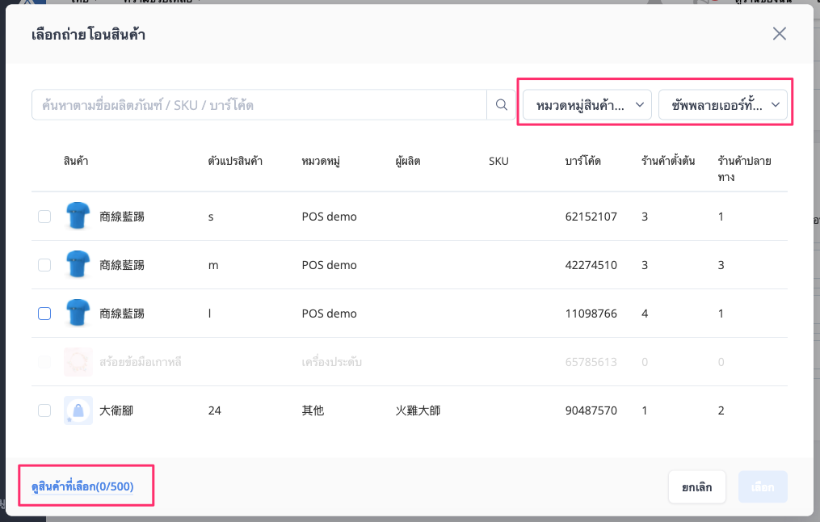Click barcode 90487570
The image size is (820, 522).
pos(591,410)
